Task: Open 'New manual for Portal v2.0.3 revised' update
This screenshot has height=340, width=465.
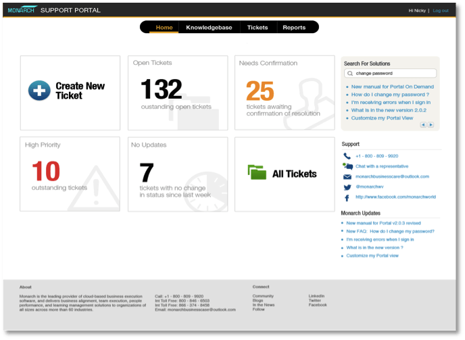Action: [x=383, y=223]
